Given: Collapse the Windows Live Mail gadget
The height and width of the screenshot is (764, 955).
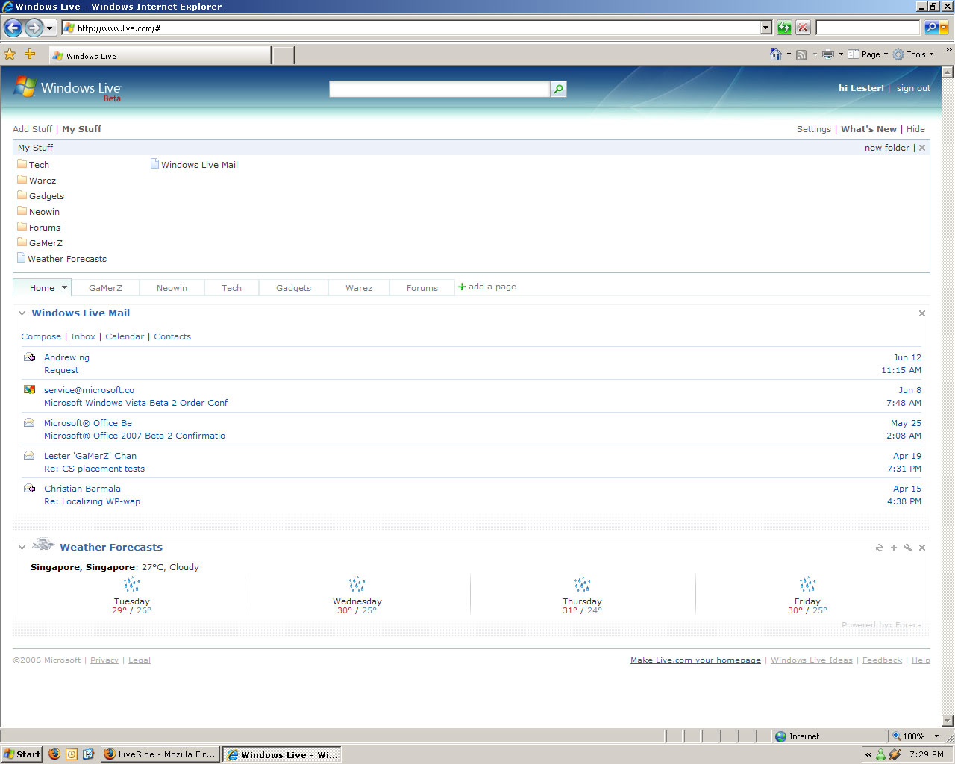Looking at the screenshot, I should pos(22,313).
